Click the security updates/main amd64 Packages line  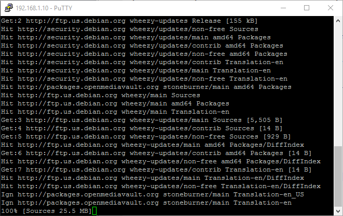(x=136, y=37)
